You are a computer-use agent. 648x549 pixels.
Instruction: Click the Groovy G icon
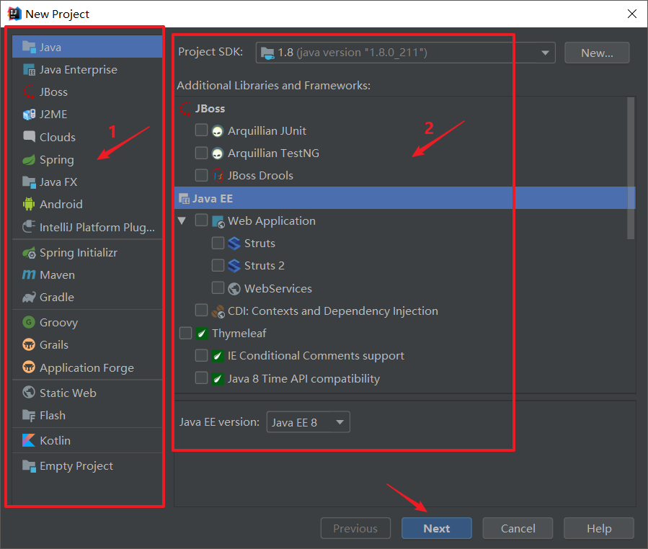pyautogui.click(x=29, y=322)
